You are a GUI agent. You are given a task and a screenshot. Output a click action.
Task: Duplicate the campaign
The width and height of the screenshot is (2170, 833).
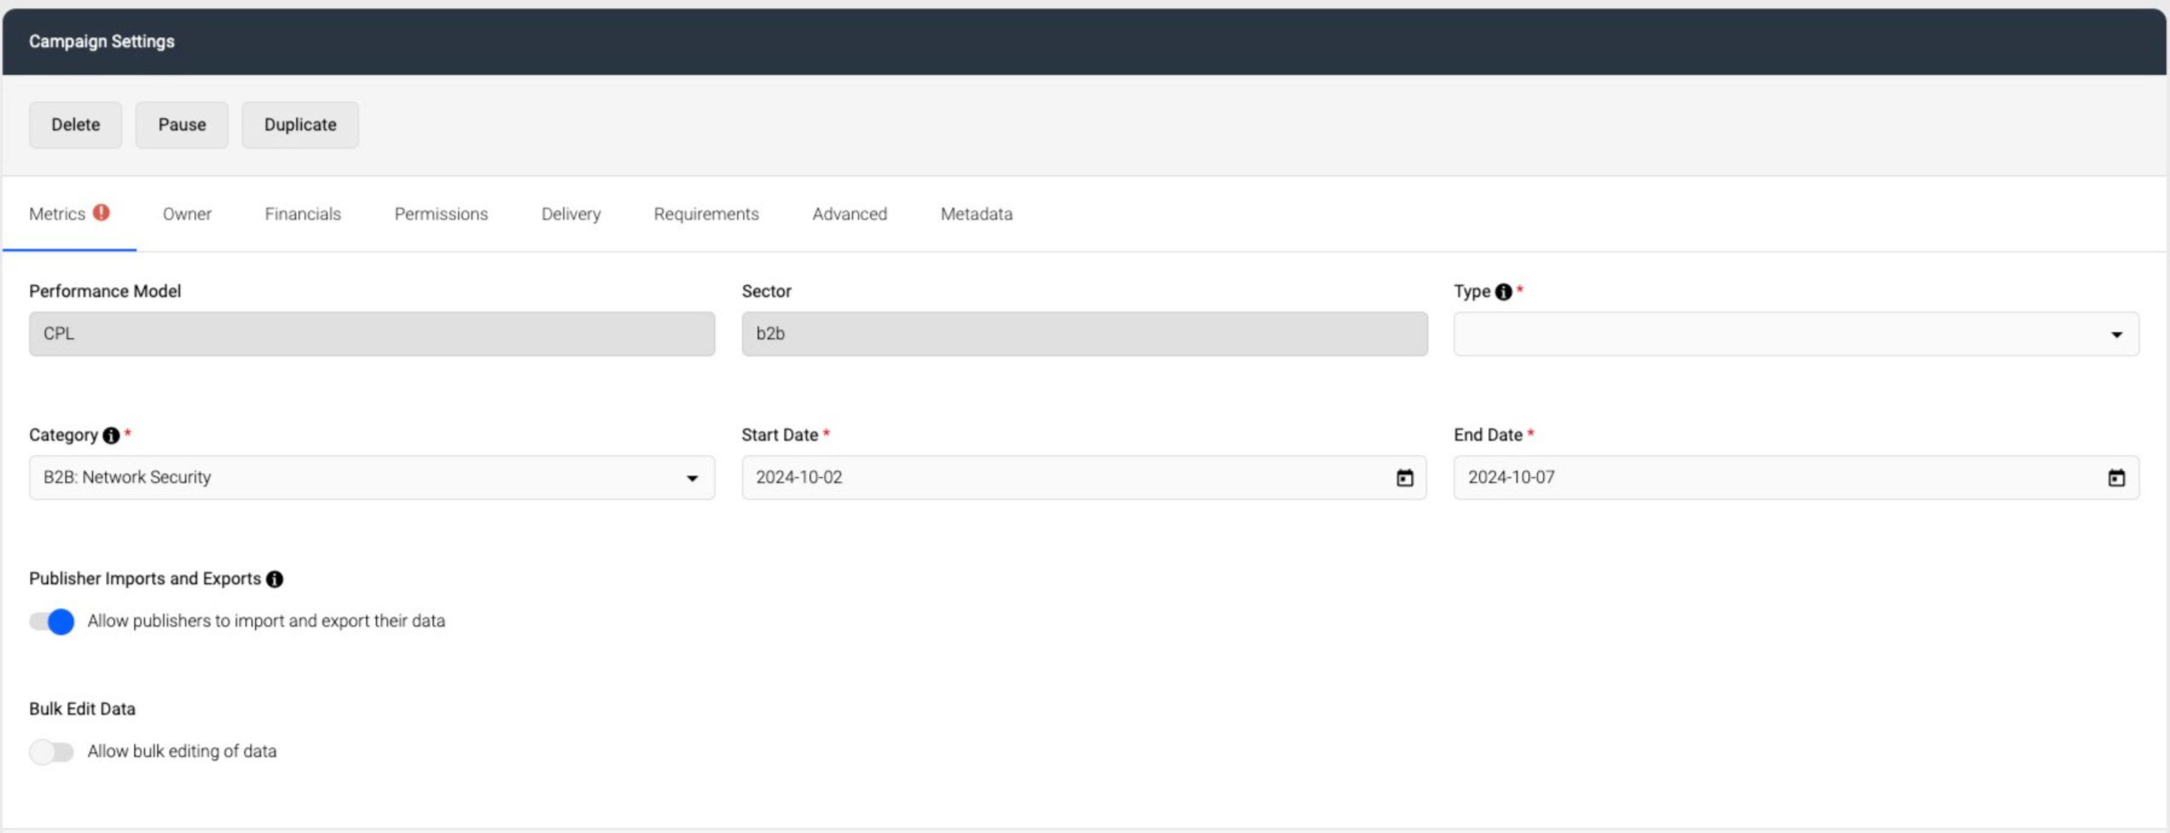click(300, 124)
